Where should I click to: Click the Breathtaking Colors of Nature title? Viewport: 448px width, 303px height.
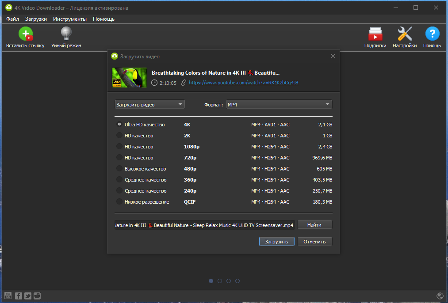[x=215, y=73]
